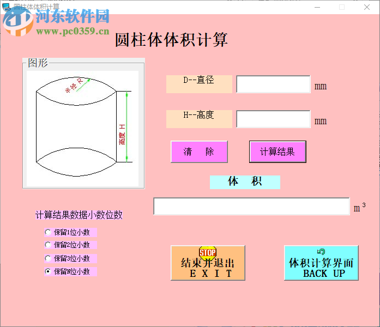This screenshot has height=327, width=380.
Task: Click the D--直径 diameter input field
Action: [273, 84]
